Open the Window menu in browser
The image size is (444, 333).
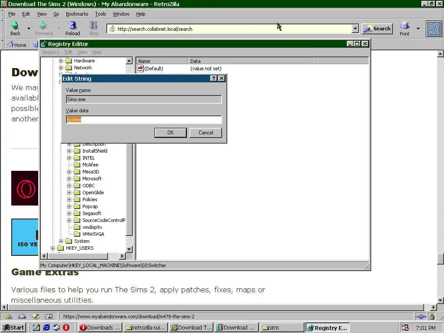pos(121,14)
